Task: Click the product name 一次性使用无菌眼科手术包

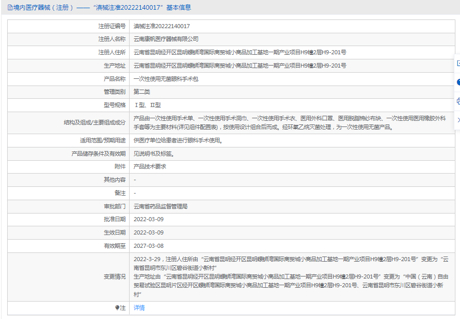Action: click(166, 79)
